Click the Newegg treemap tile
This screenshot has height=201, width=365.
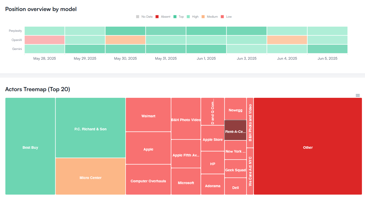click(x=236, y=109)
